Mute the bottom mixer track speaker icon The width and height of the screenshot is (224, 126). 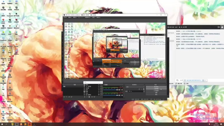point(120,95)
